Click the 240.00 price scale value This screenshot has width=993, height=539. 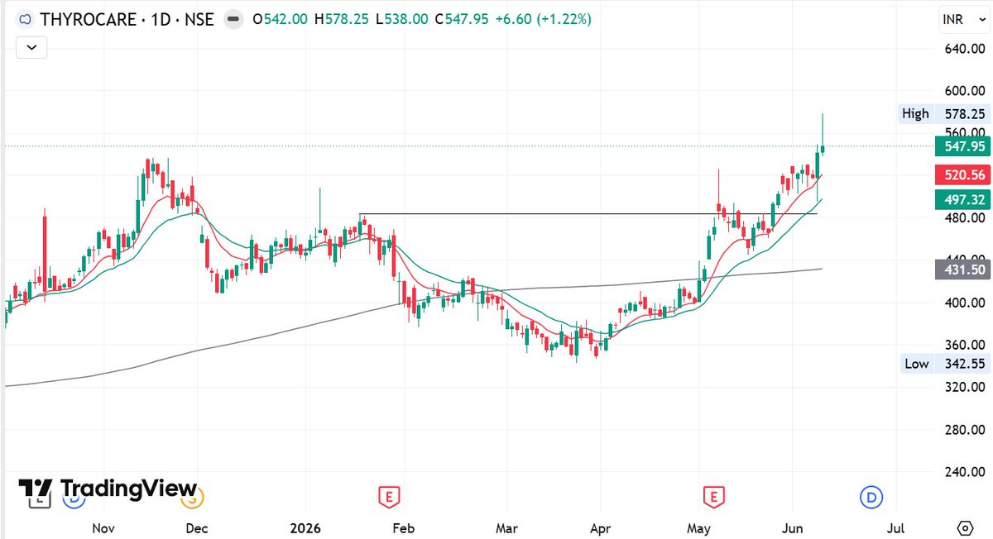click(964, 473)
